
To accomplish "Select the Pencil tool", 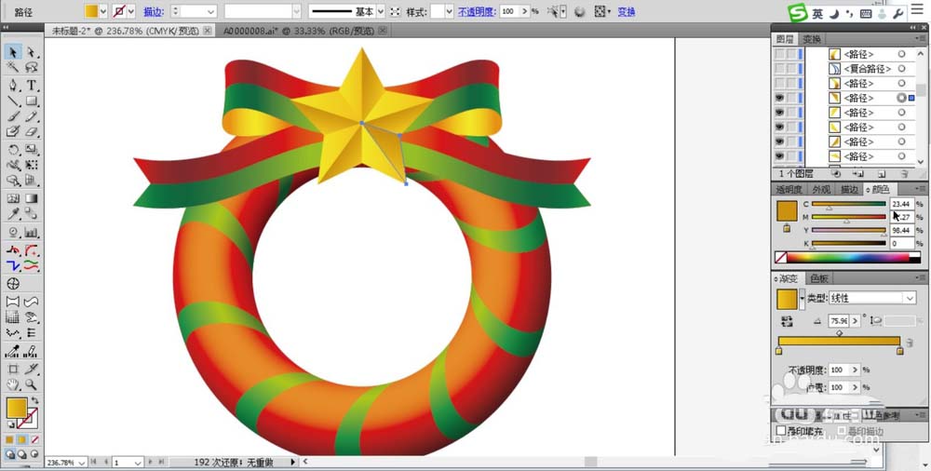I will click(x=32, y=117).
